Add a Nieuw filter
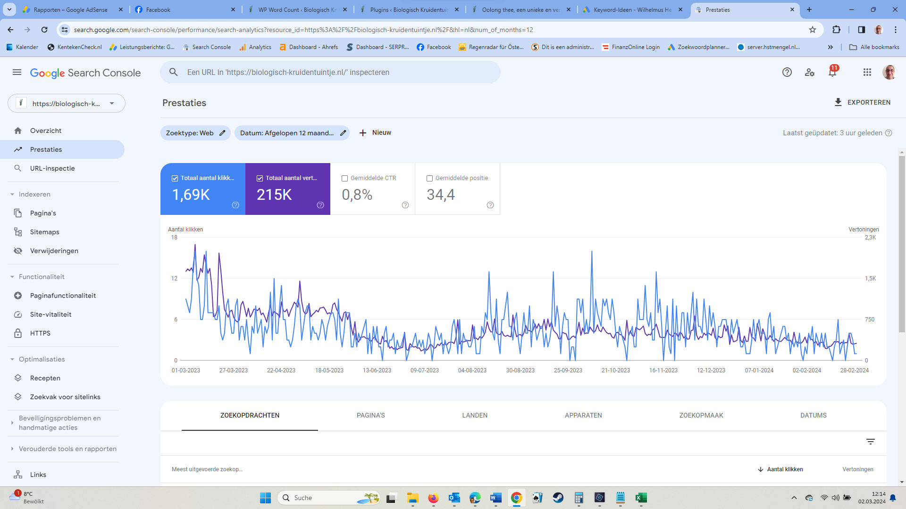 pos(375,133)
